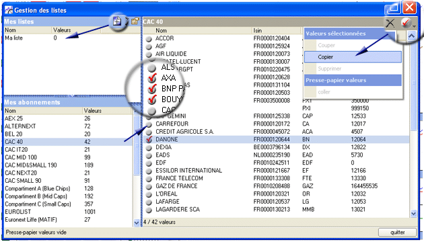Screen dimensions: 424x242
Task: Click ISIN FR0000120404 for ACCOR
Action: pyautogui.click(x=271, y=38)
